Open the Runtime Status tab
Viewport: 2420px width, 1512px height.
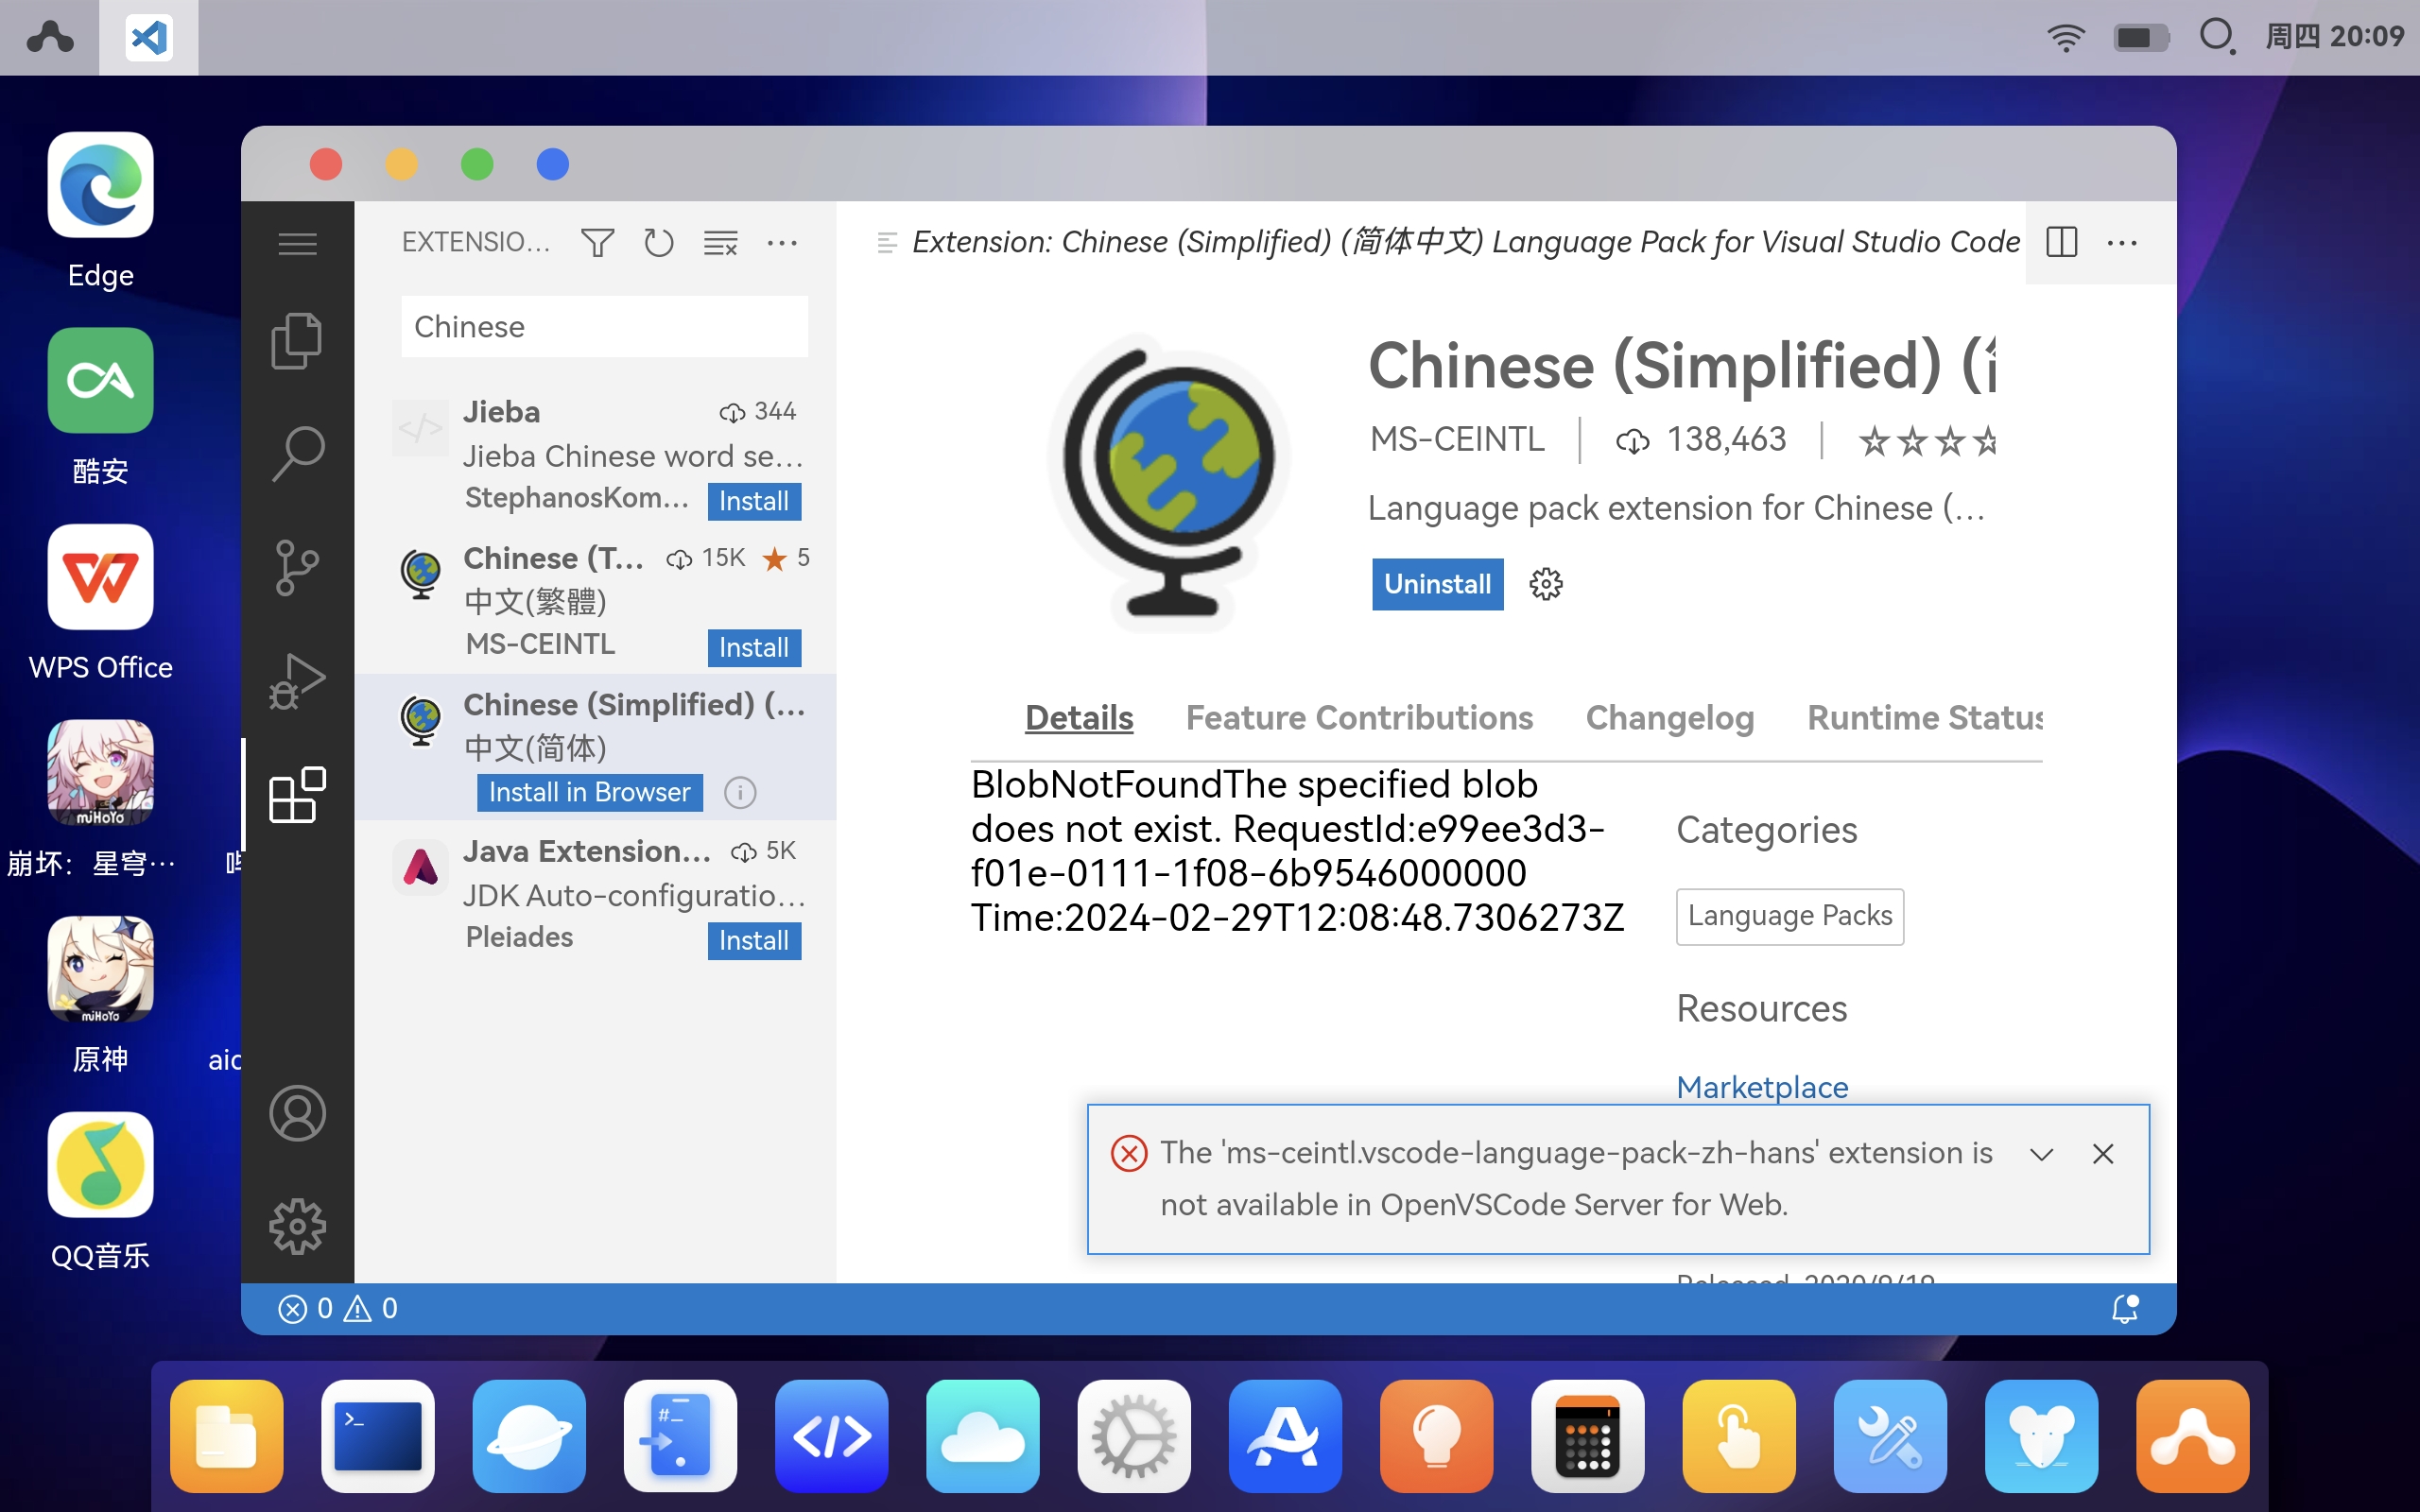(x=1925, y=718)
